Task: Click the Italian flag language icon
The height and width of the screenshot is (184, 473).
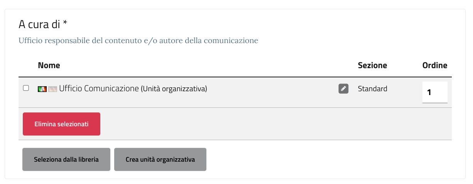Action: point(42,89)
